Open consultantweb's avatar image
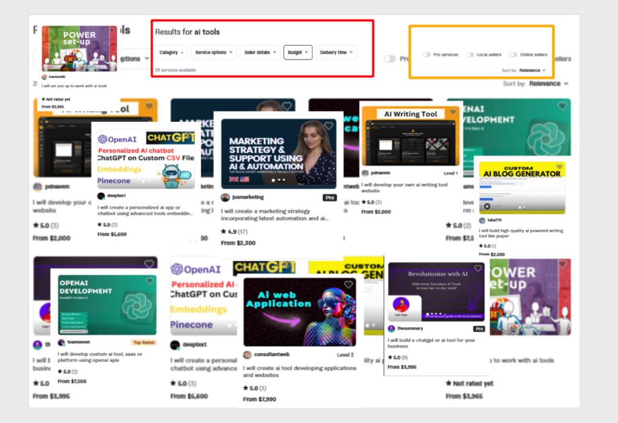This screenshot has height=423, width=618. tap(247, 355)
